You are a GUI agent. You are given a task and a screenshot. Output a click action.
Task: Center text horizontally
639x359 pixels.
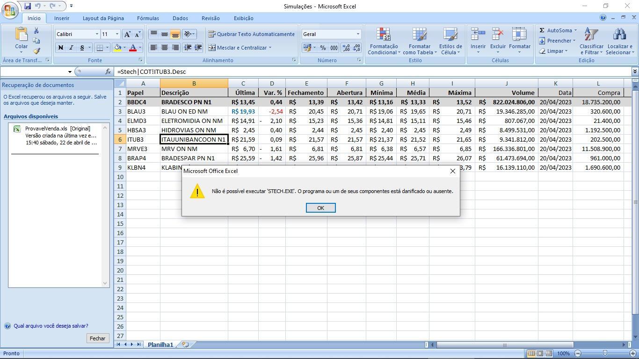point(164,48)
